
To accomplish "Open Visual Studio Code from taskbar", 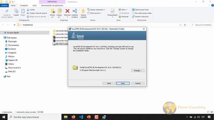I will (81, 117).
